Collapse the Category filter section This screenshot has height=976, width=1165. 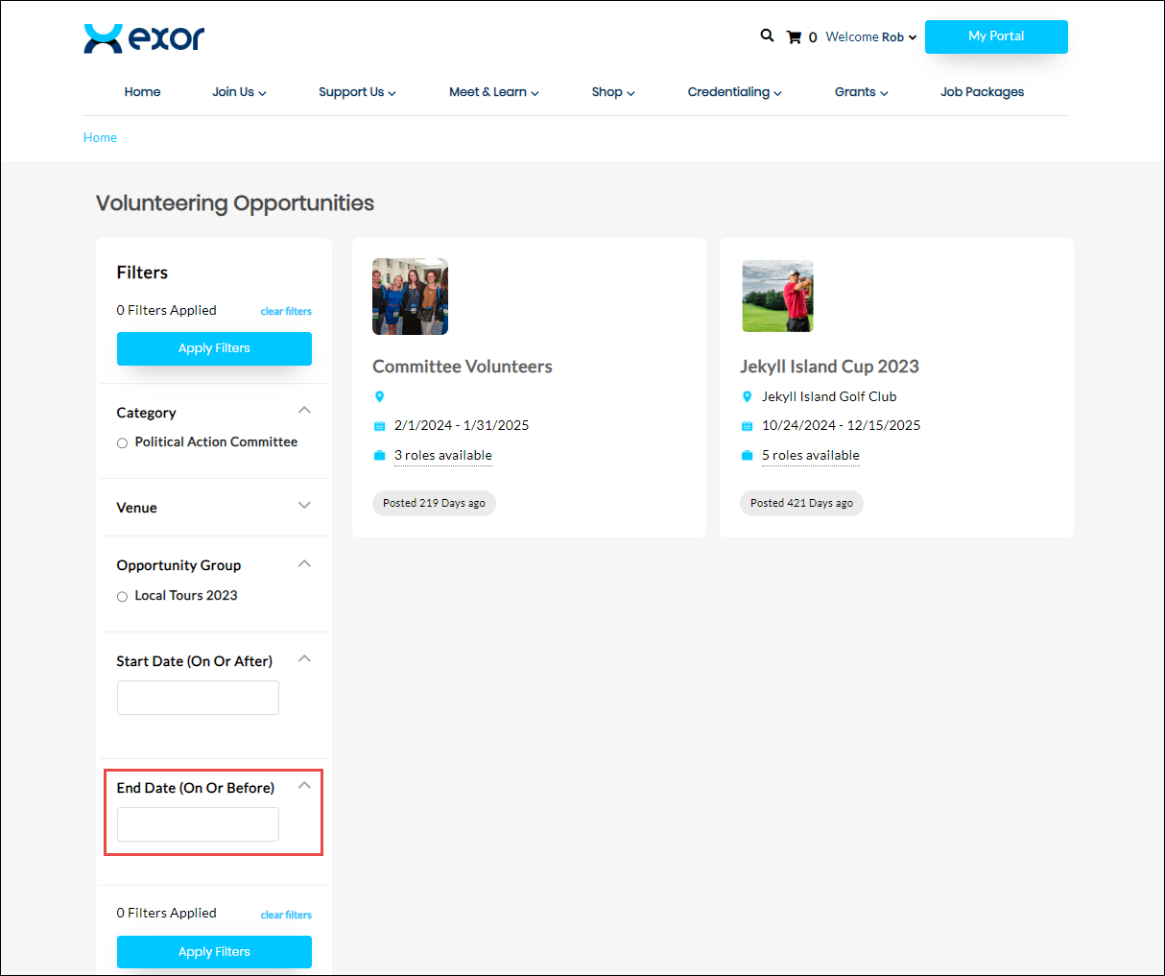click(x=304, y=411)
